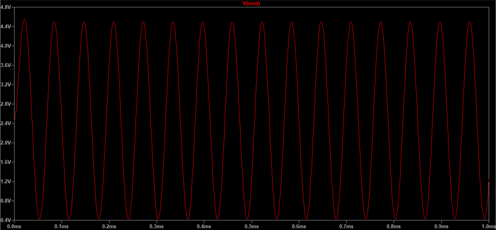Select the 4.4V tick on the voltage axis
Image resolution: width=496 pixels, height=230 pixels.
pos(6,27)
